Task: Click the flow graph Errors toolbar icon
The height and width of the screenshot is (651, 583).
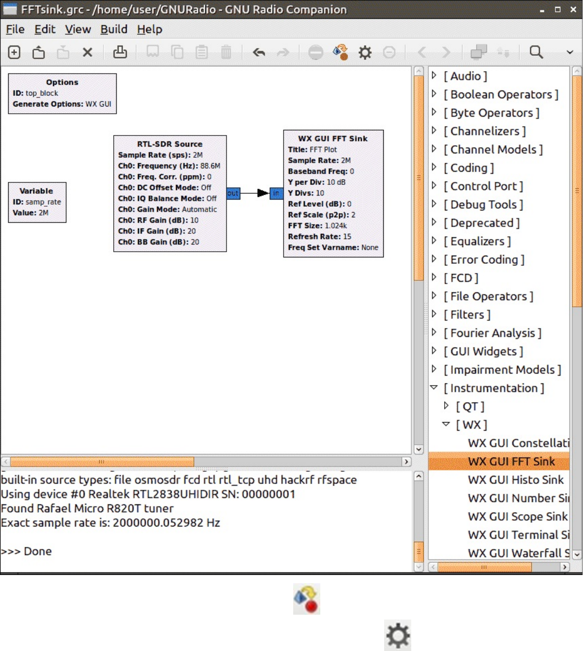Action: click(x=315, y=52)
